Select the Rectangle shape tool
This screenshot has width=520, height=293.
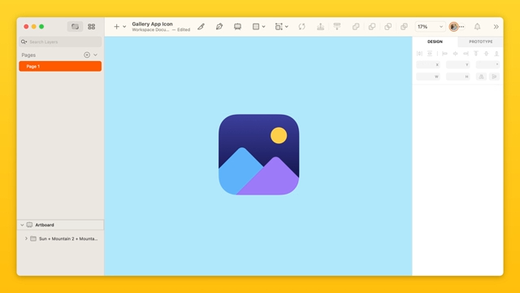tap(256, 27)
